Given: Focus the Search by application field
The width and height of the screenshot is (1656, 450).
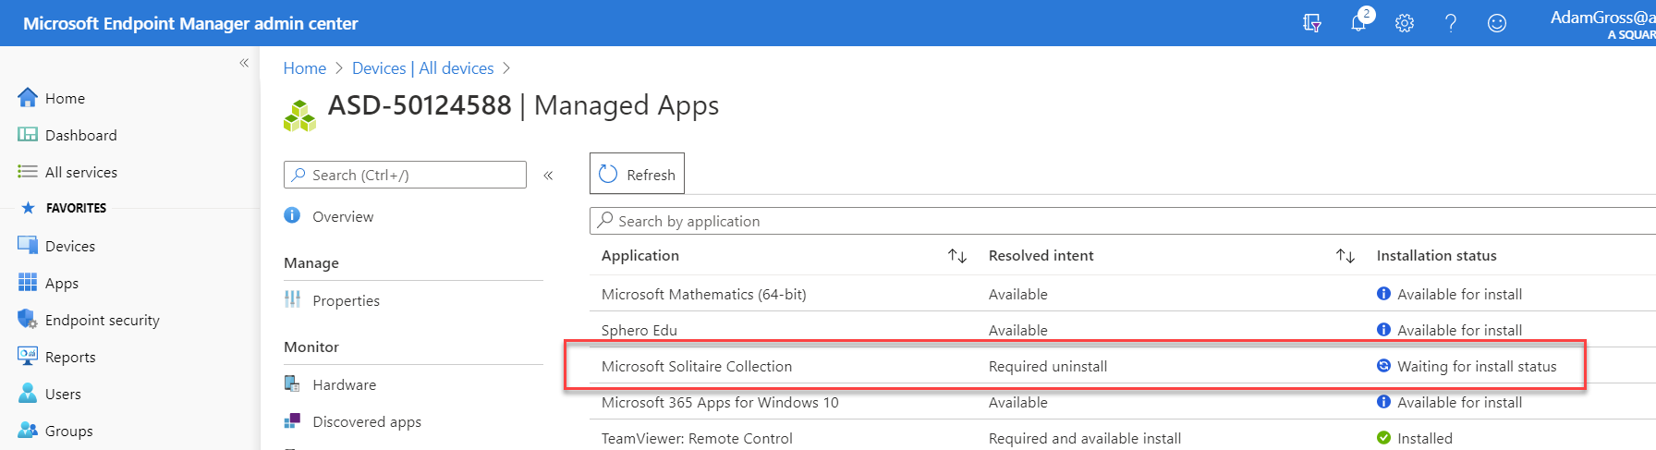Looking at the screenshot, I should (x=1123, y=221).
